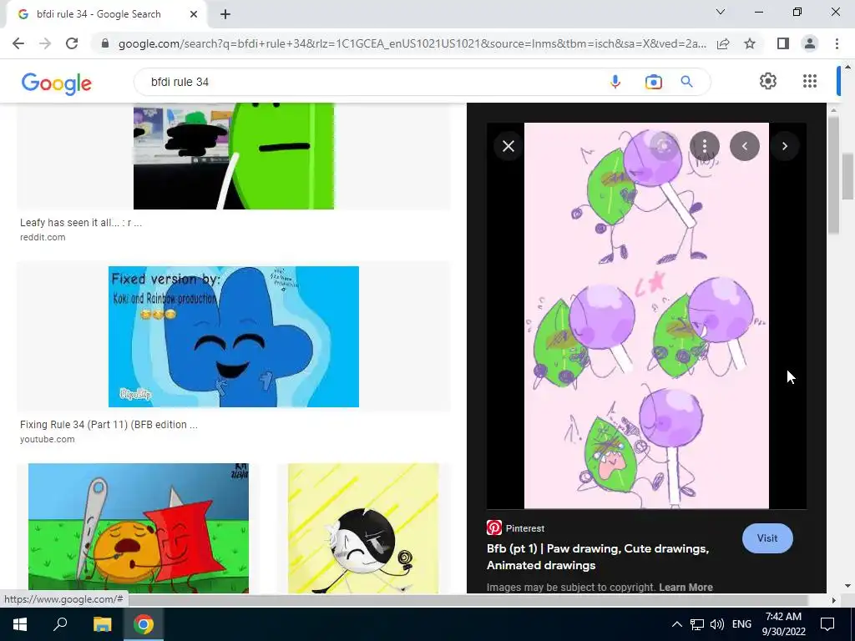The height and width of the screenshot is (641, 855).
Task: Close the image preview panel
Action: (x=508, y=146)
